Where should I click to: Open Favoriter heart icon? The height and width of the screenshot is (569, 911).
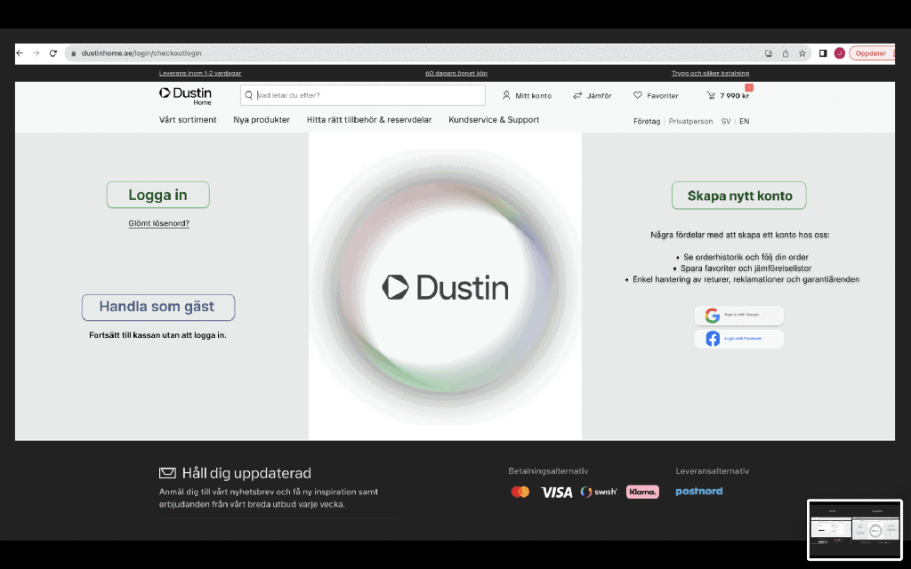[638, 95]
